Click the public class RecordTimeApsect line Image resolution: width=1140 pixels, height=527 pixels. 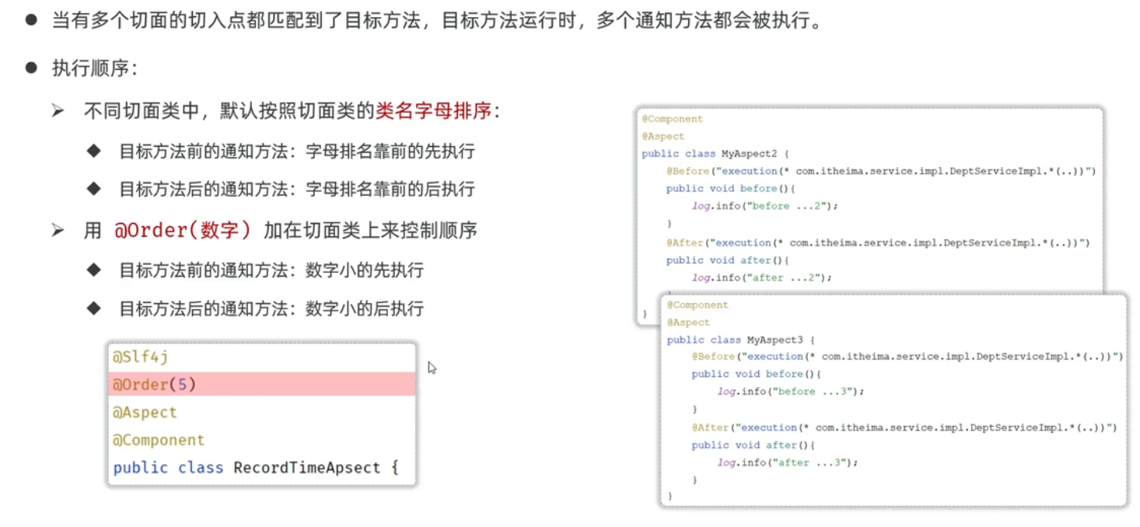coord(256,468)
